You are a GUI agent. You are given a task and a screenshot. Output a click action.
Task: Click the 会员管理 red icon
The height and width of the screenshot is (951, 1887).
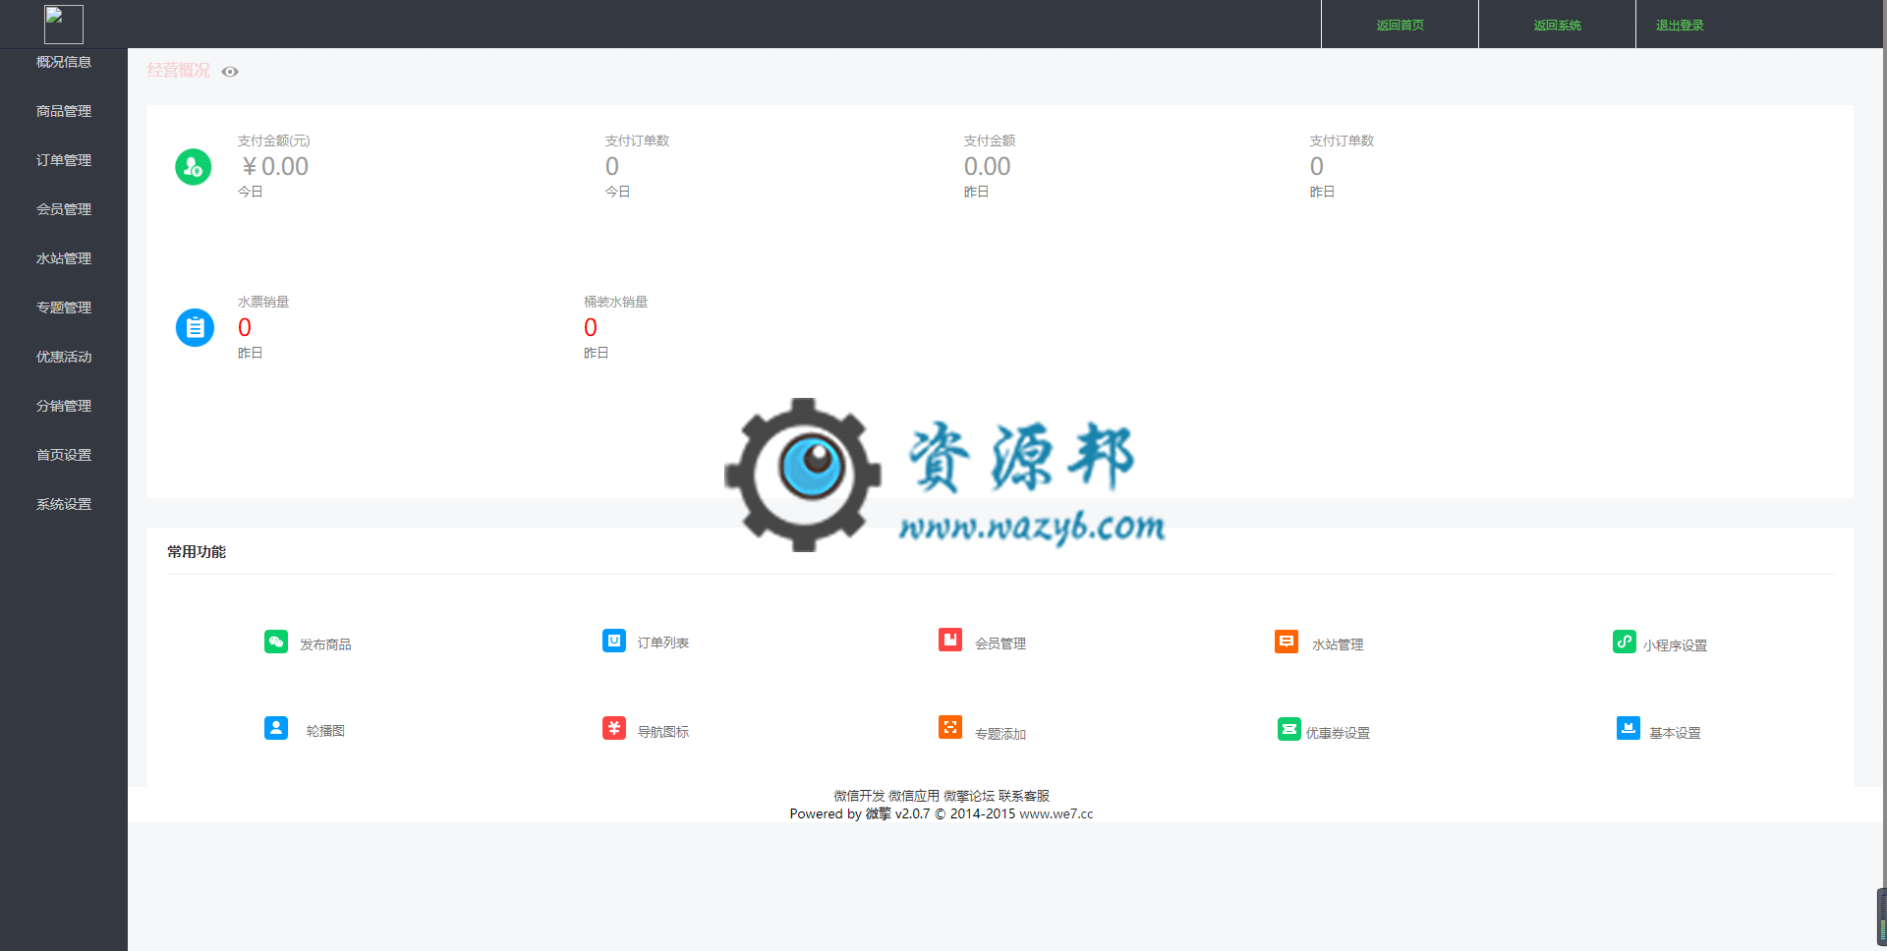(950, 640)
